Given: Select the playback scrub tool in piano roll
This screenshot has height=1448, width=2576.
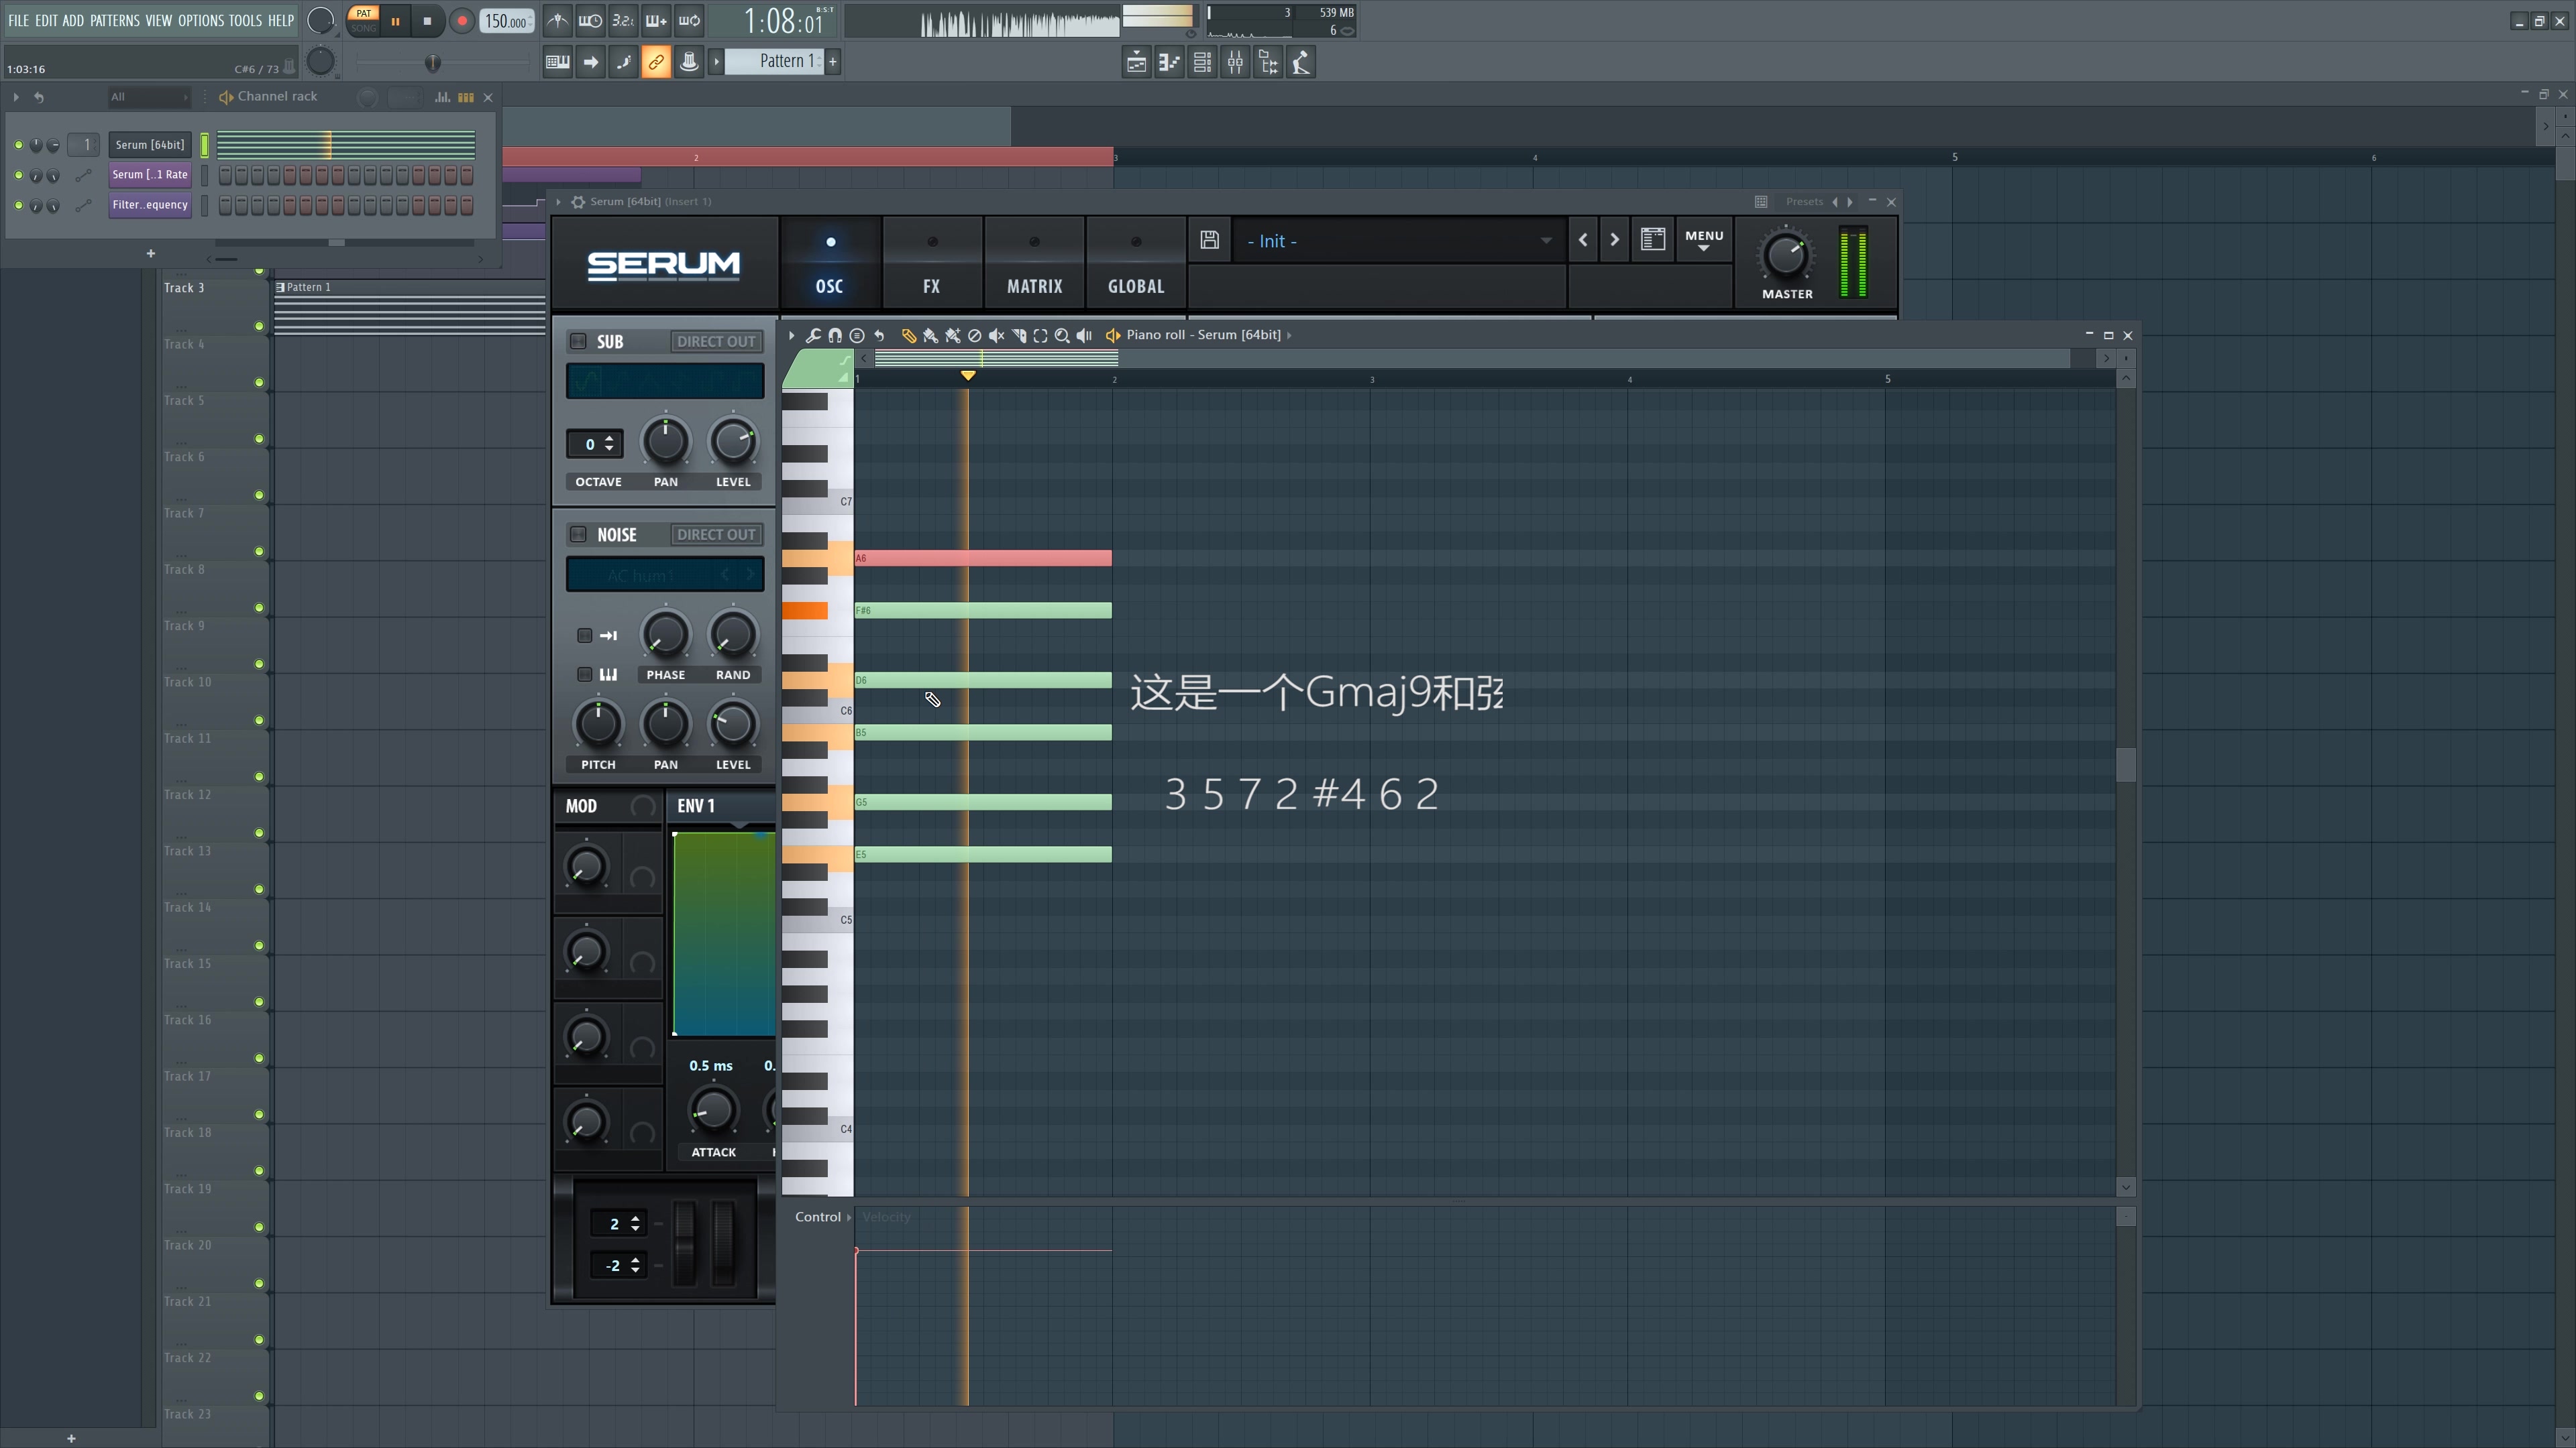Looking at the screenshot, I should [x=1084, y=336].
